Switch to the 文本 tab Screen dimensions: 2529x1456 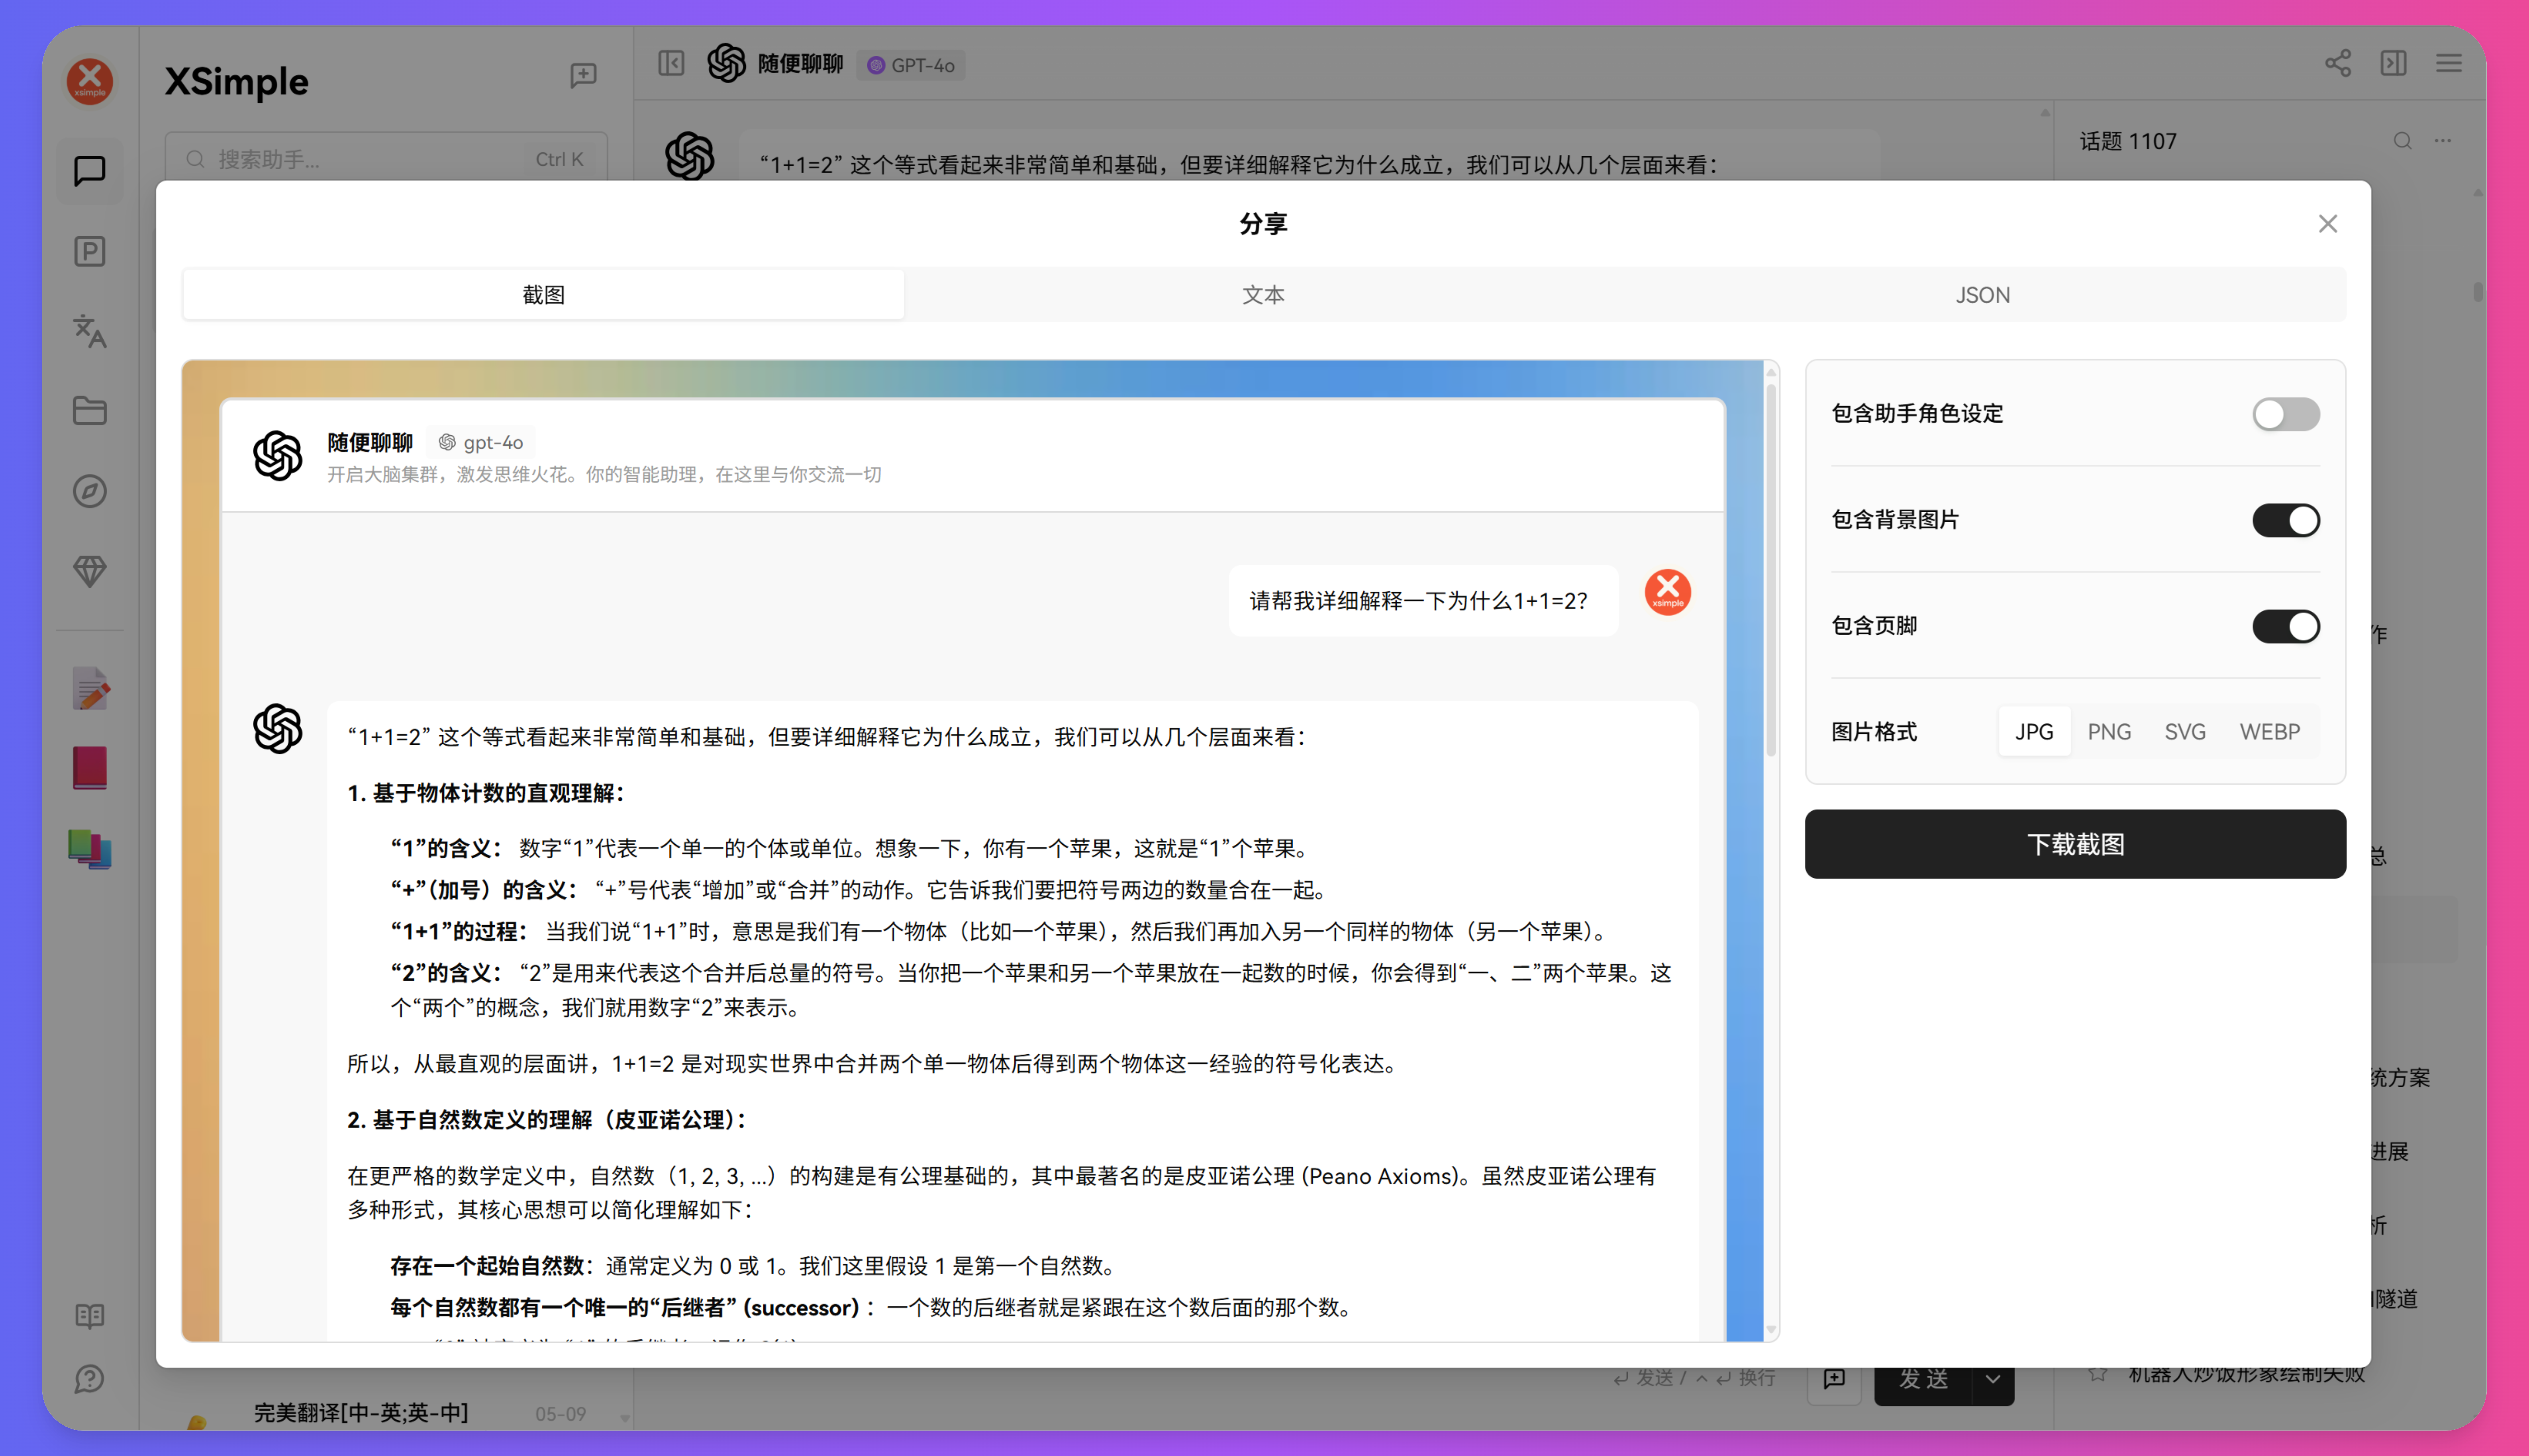1263,294
